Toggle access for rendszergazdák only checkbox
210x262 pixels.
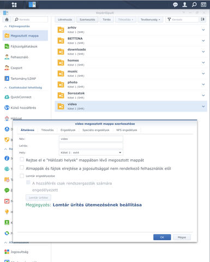28,182
